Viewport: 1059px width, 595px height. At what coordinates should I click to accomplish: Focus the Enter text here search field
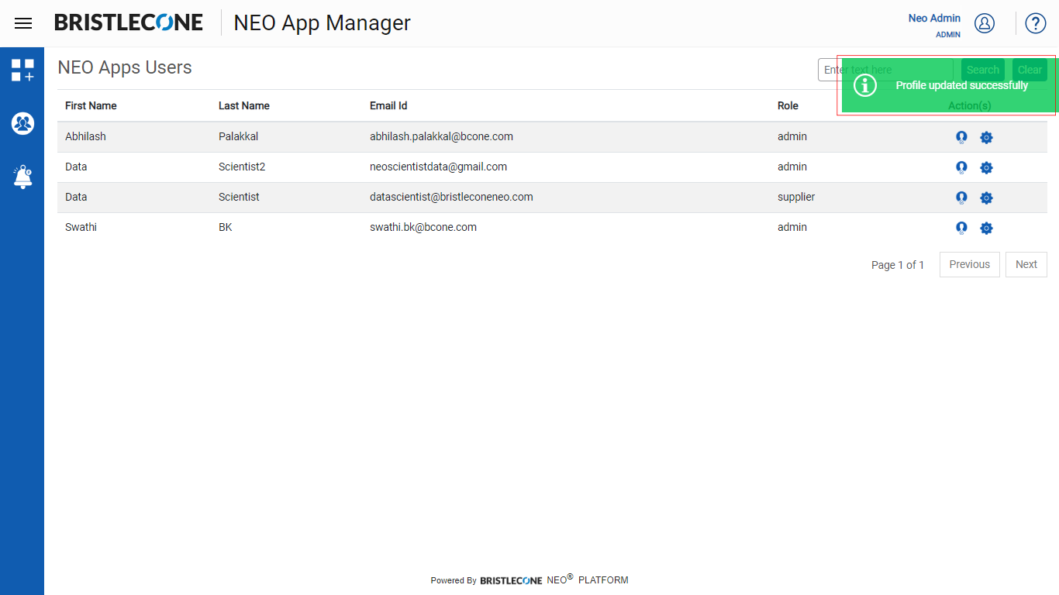tap(885, 70)
